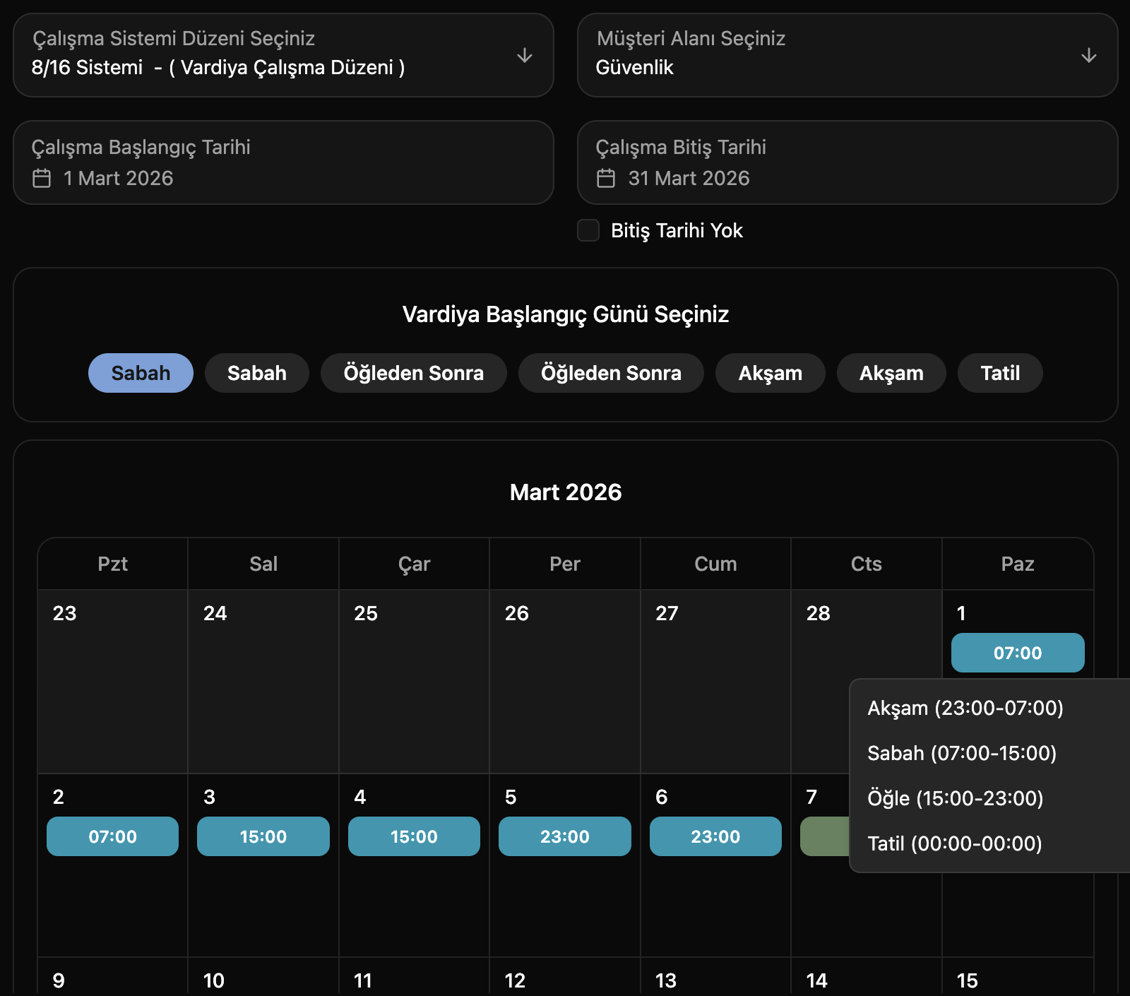The height and width of the screenshot is (996, 1130).
Task: Click the calendar icon beside 1 Mart 2026
Action: point(42,178)
